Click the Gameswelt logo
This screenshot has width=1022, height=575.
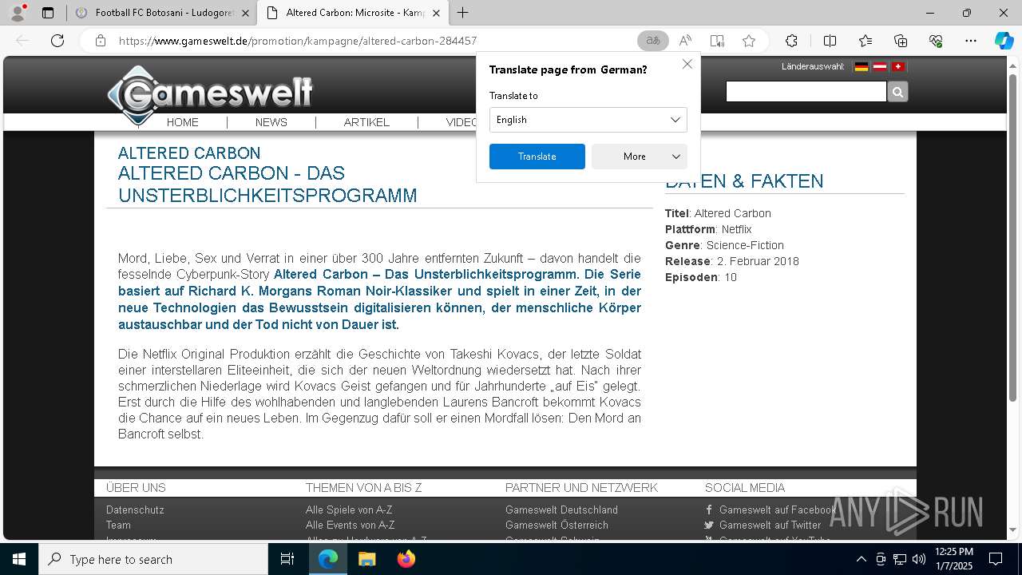(x=210, y=94)
